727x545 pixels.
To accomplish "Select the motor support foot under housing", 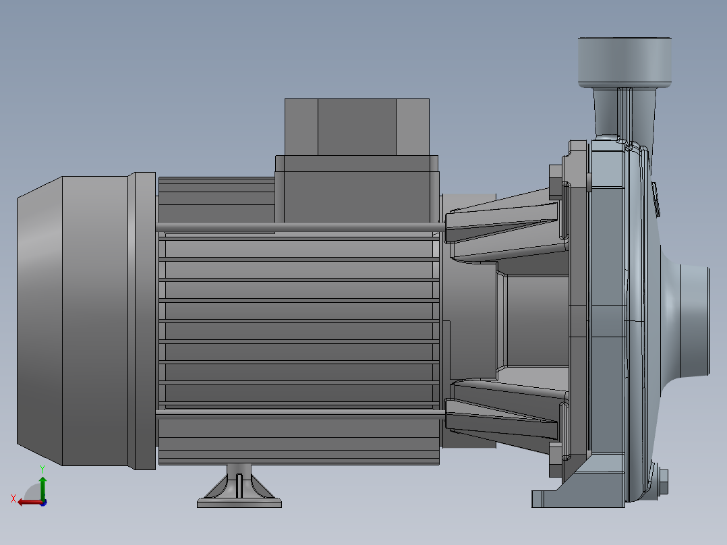I will tap(239, 486).
